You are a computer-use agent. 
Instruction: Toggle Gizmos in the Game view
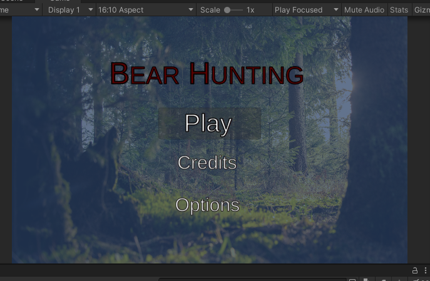(x=421, y=10)
